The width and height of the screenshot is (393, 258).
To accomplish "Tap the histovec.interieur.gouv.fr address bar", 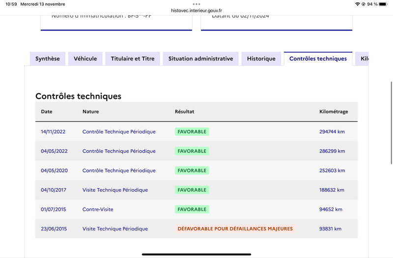I will point(196,10).
